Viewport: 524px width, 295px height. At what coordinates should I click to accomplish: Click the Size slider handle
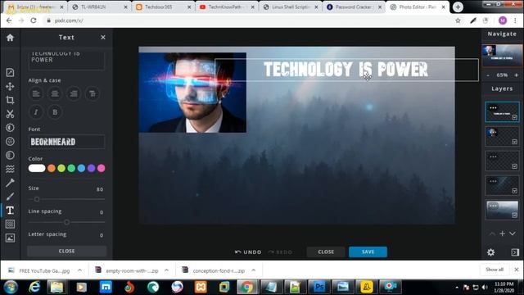pos(37,199)
